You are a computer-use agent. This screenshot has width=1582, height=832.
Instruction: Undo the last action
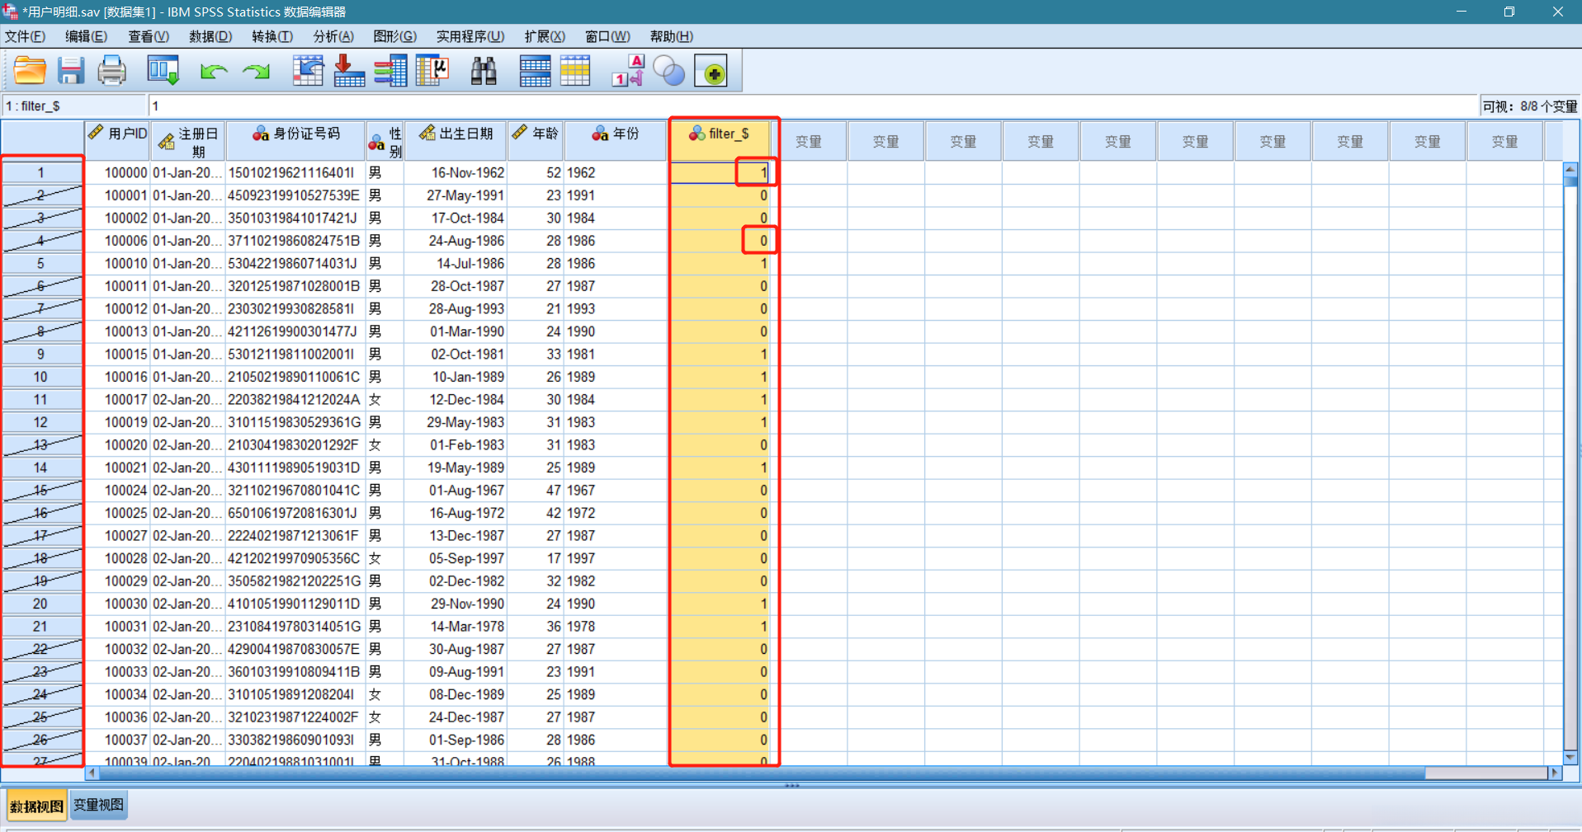click(214, 72)
